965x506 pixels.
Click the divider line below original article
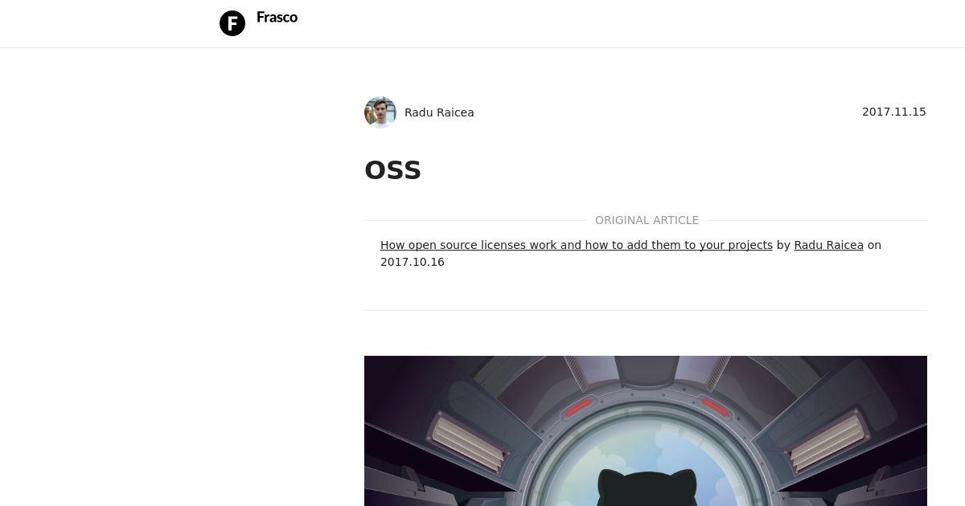pyautogui.click(x=646, y=310)
